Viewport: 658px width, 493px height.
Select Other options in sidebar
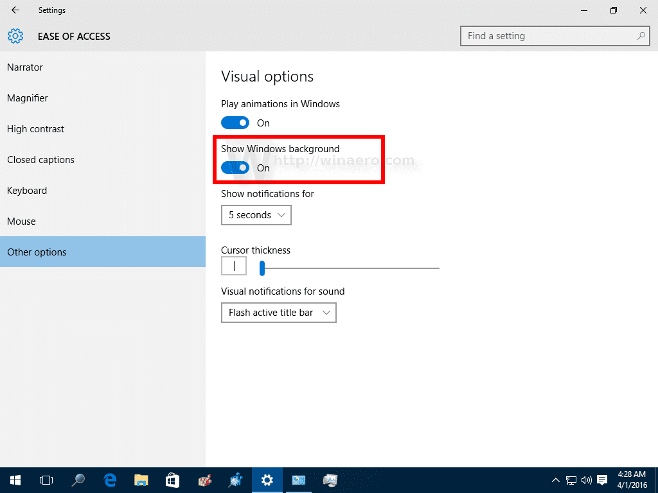click(103, 252)
